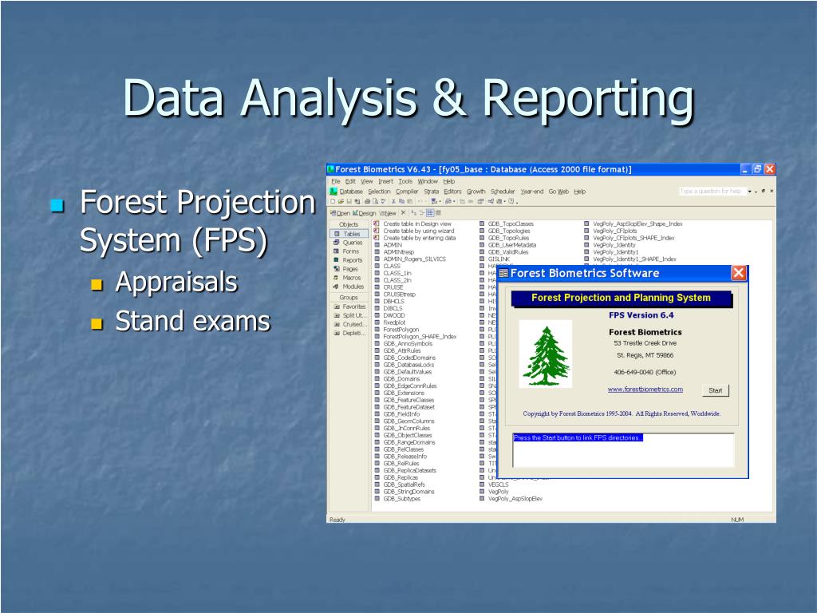Select the GISLINK table

point(495,259)
